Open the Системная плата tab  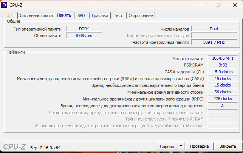[36, 15]
